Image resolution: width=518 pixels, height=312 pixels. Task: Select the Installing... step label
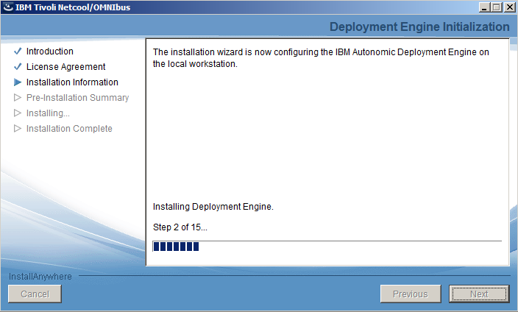(48, 113)
